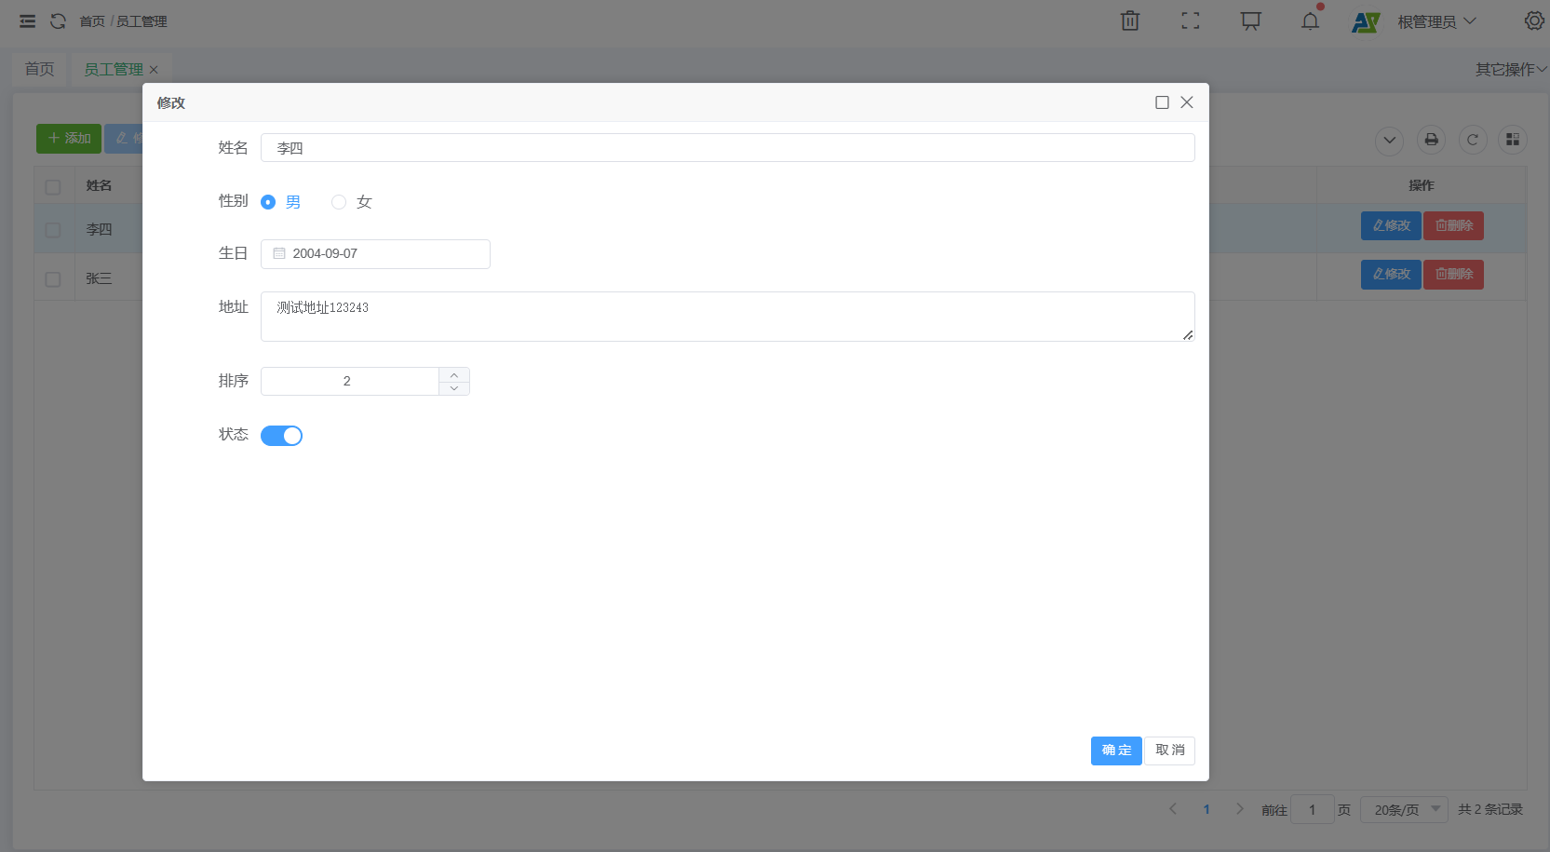Viewport: 1550px width, 852px height.
Task: Maximize the 修改 dialog
Action: coord(1162,102)
